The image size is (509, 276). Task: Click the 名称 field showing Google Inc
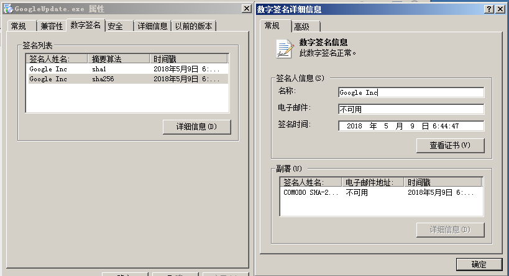[411, 92]
